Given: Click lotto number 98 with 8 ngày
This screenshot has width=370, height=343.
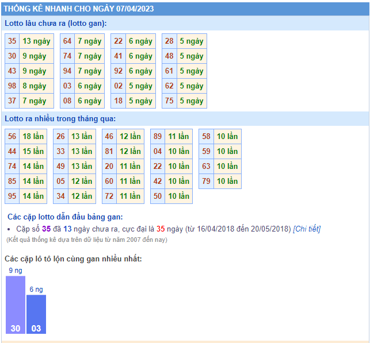Looking at the screenshot, I should 12,86.
